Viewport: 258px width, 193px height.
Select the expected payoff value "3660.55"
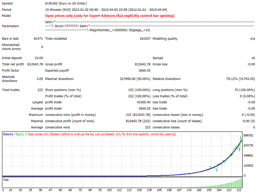pyautogui.click(x=144, y=71)
